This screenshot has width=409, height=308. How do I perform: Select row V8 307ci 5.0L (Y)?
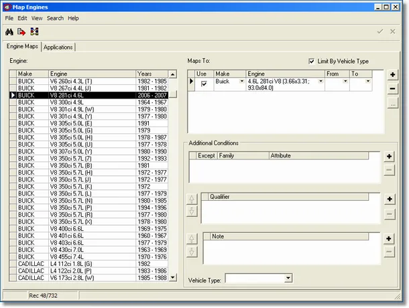pyautogui.click(x=89, y=151)
